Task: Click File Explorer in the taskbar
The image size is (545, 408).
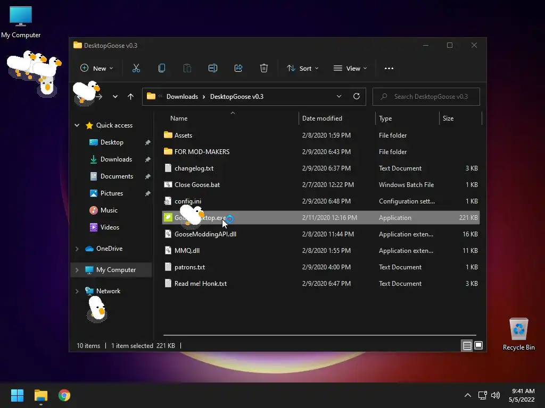Action: [40, 395]
